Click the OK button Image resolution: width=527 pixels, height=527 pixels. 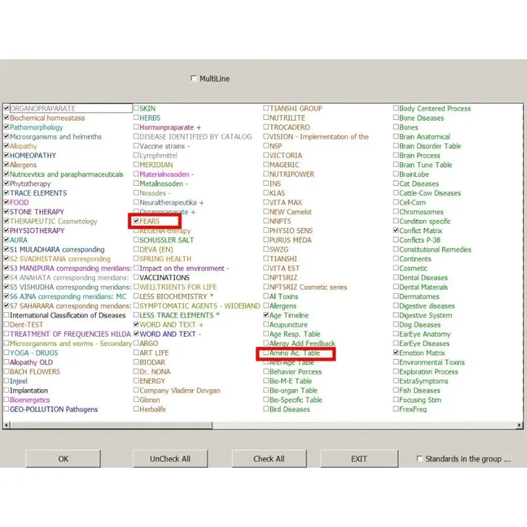point(63,458)
